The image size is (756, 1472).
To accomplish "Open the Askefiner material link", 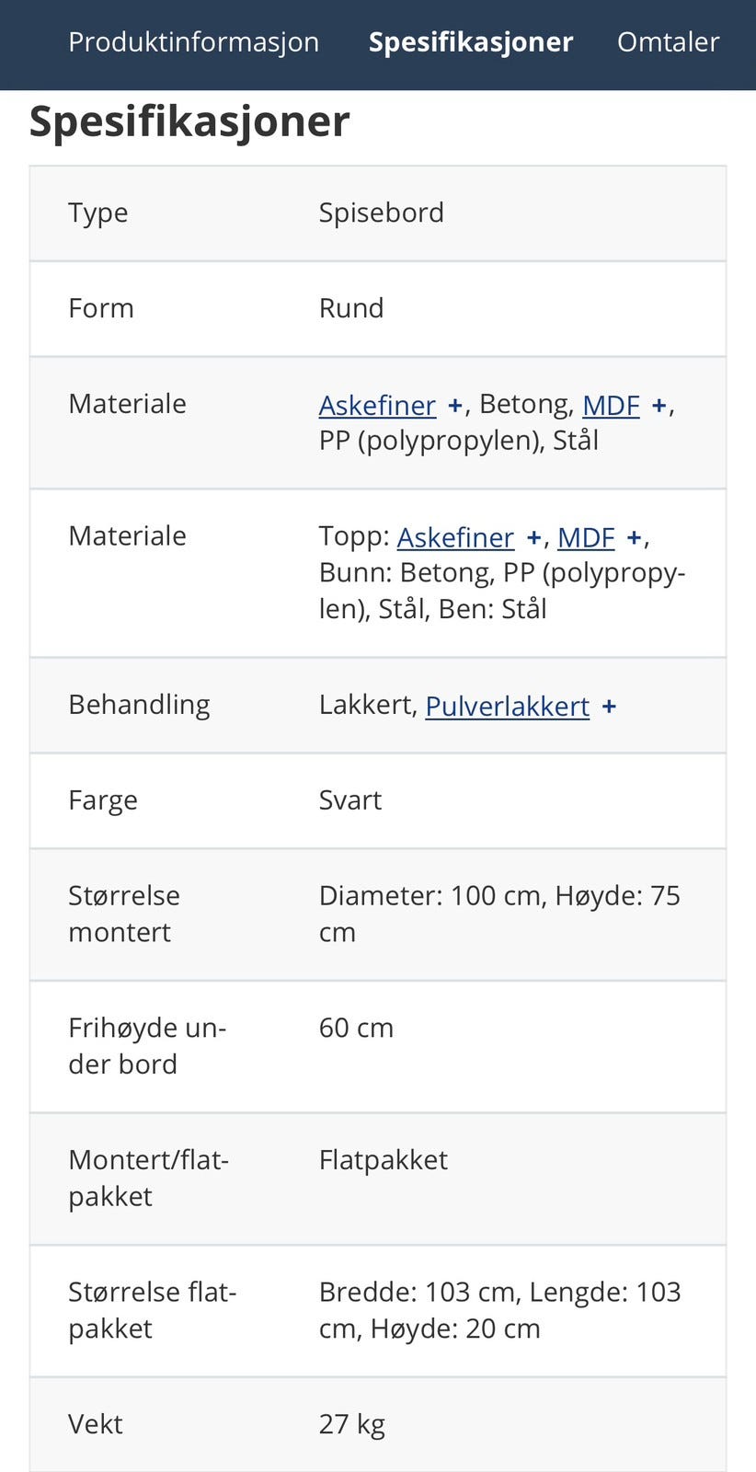I will pos(377,405).
